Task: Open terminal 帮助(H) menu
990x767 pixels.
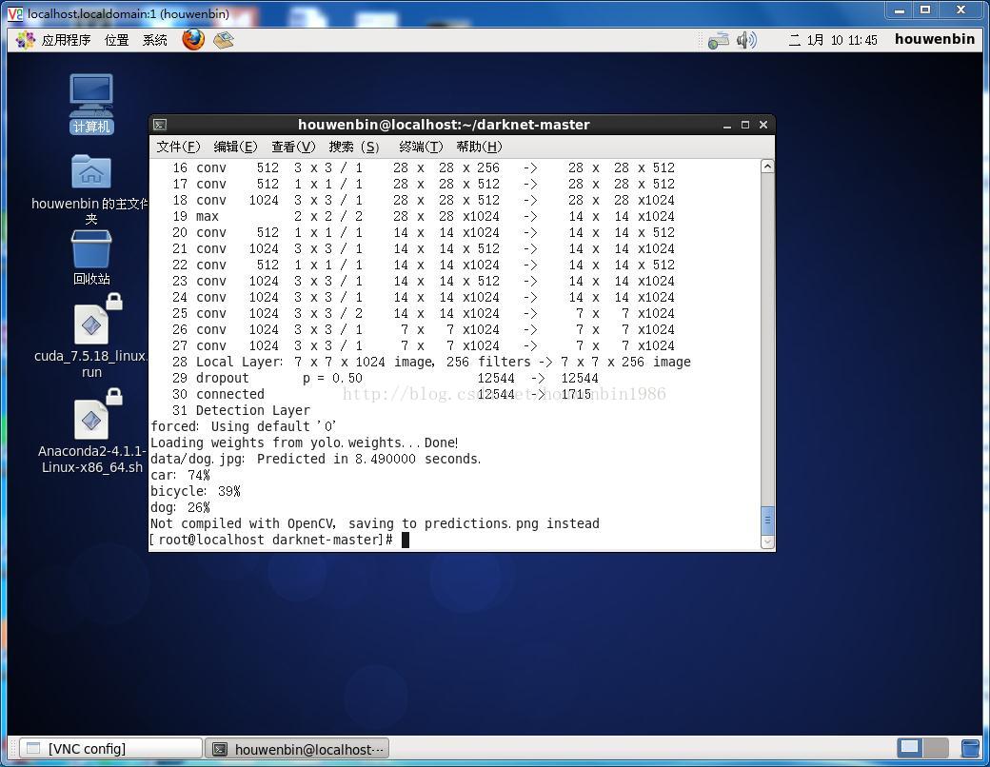Action: 479,147
